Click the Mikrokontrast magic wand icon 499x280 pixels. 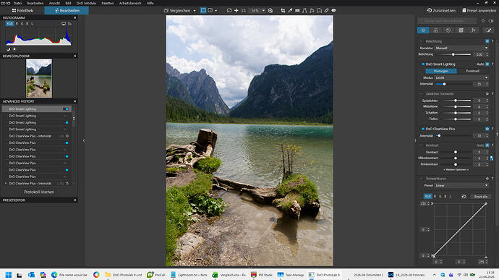point(492,158)
